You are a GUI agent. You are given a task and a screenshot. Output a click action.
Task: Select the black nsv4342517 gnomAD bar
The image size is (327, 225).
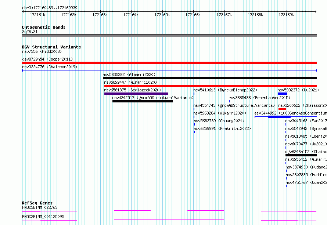[x=143, y=101]
